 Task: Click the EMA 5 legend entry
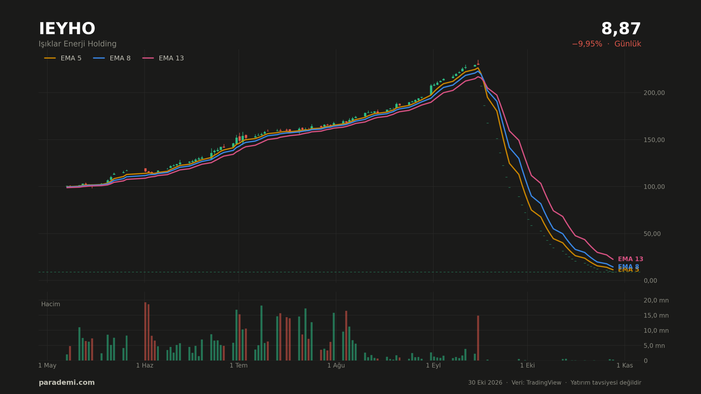pos(63,58)
